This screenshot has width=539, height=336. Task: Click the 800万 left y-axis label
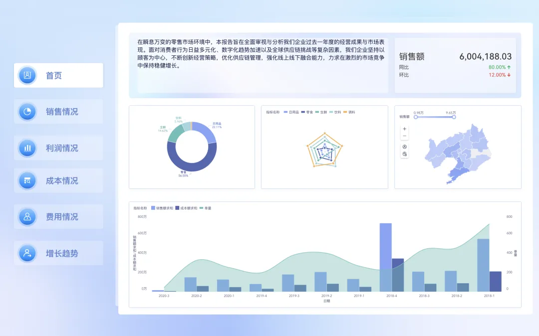(142, 216)
